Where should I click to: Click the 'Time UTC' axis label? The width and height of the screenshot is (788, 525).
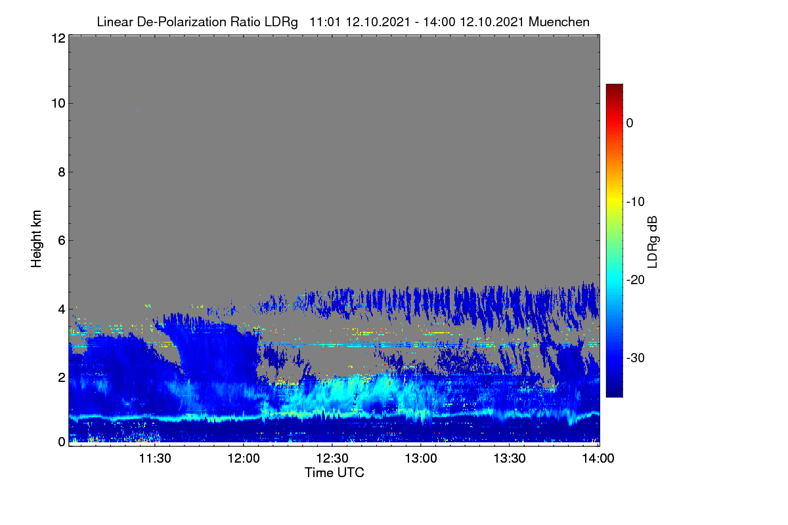(334, 472)
